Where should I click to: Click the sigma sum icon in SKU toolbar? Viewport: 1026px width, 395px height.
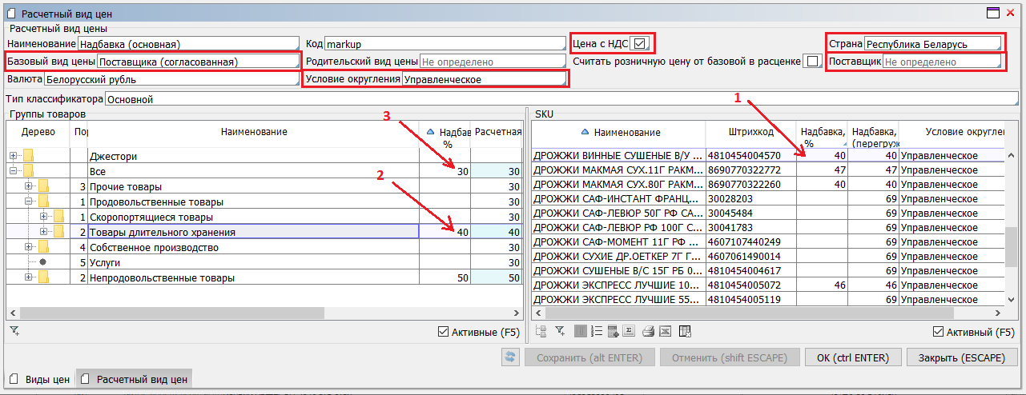[x=630, y=331]
